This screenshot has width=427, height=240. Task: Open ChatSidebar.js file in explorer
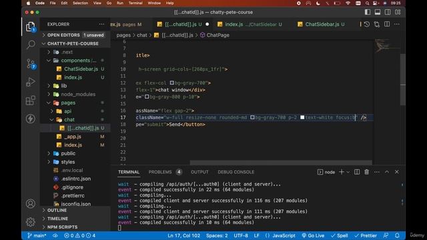(75, 69)
